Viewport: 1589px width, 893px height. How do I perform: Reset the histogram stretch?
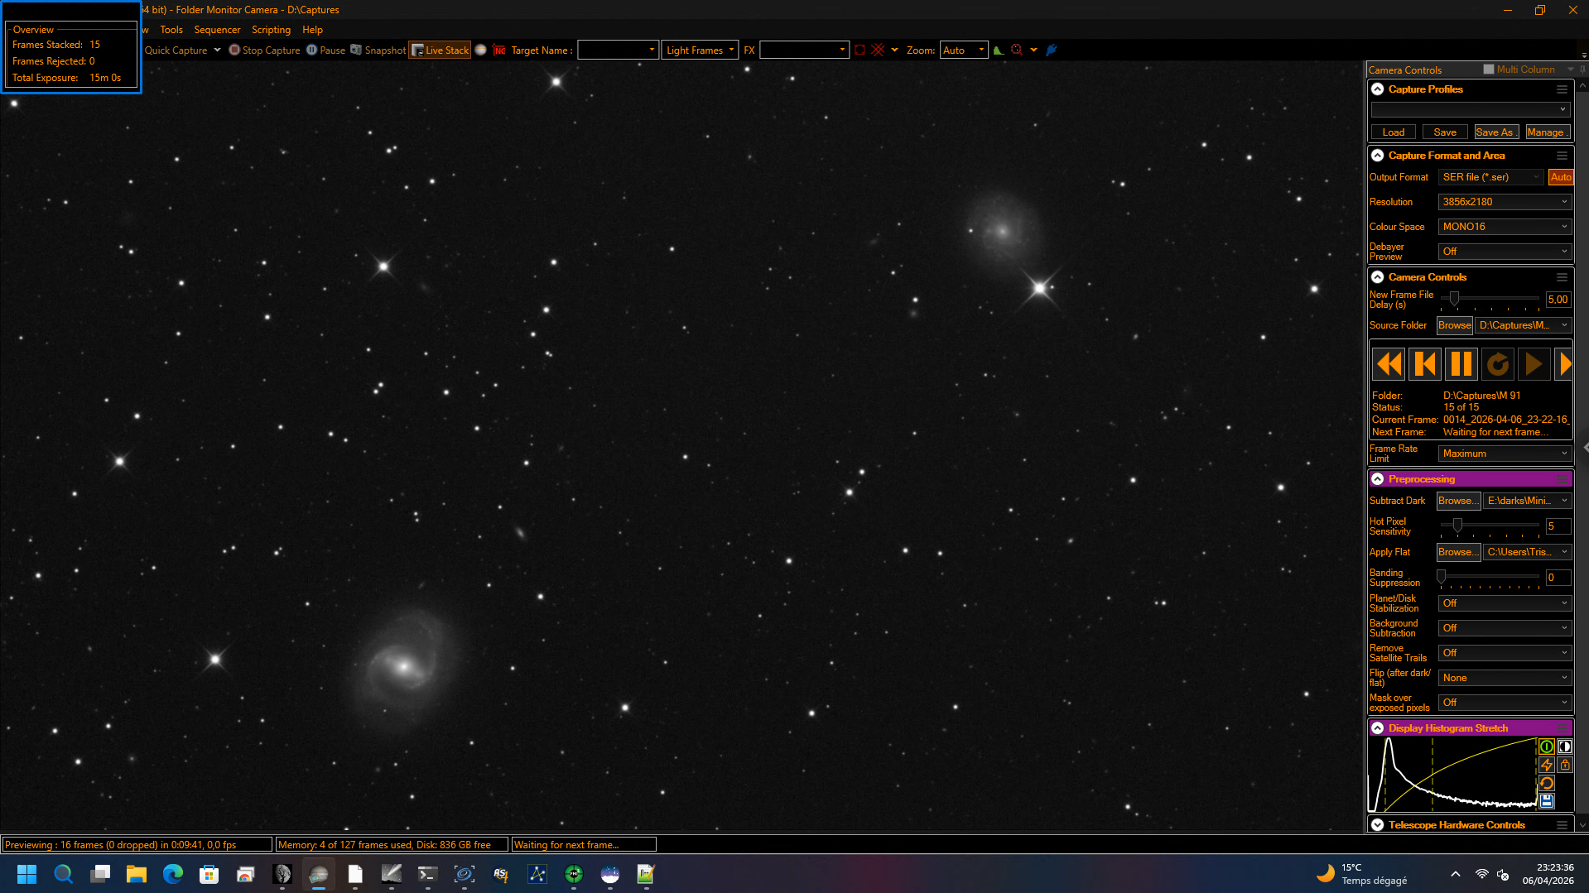1546,783
